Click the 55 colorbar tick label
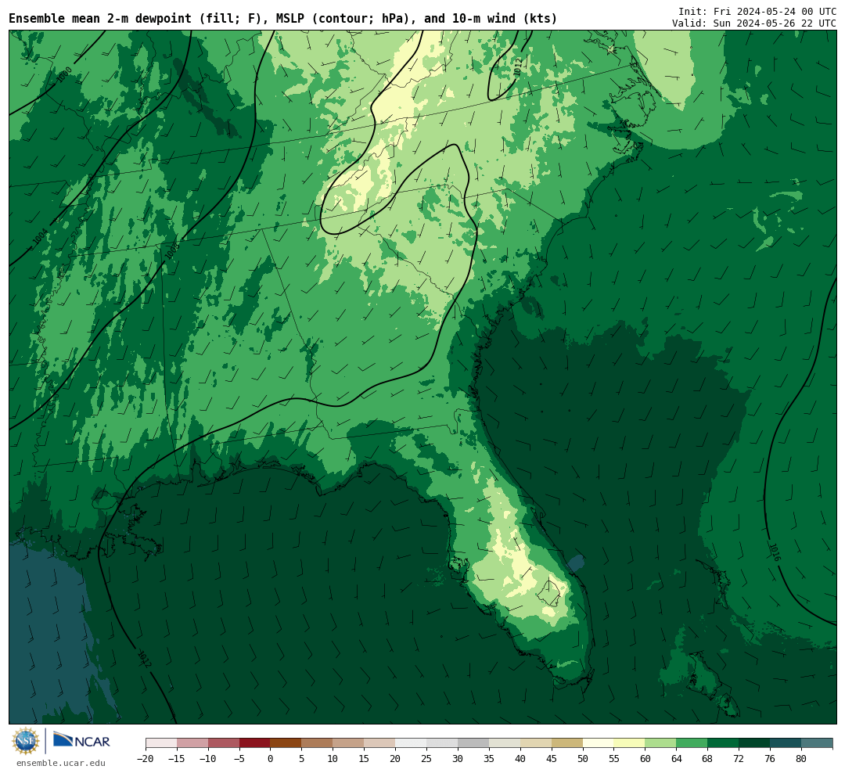Viewport: 845px width, 773px height. tap(614, 759)
